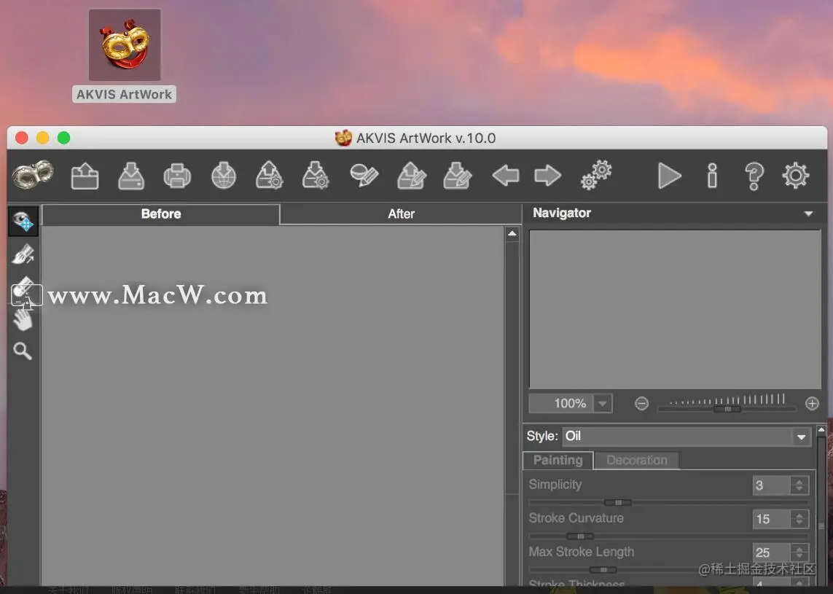
Task: Save guiding lines icon
Action: (x=458, y=176)
